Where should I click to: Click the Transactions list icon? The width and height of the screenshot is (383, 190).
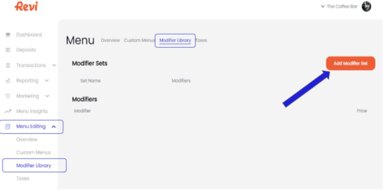click(x=7, y=65)
